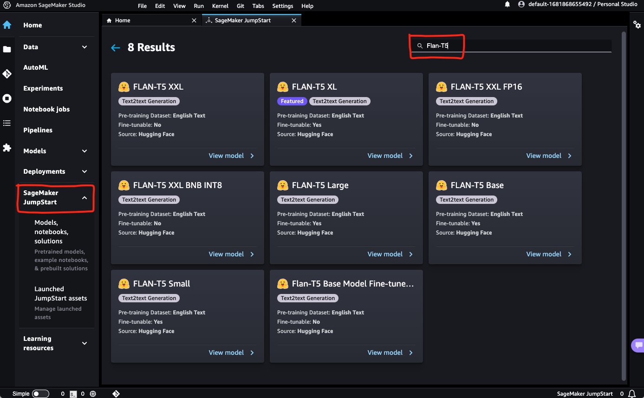644x398 pixels.
Task: Open the Tabs menu
Action: 258,6
